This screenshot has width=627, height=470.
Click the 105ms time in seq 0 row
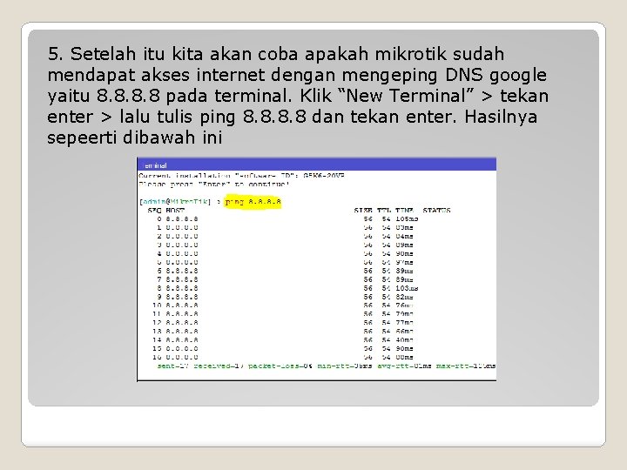tap(407, 219)
